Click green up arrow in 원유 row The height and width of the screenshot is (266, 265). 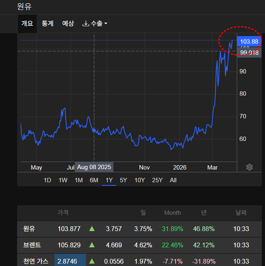coord(92,229)
